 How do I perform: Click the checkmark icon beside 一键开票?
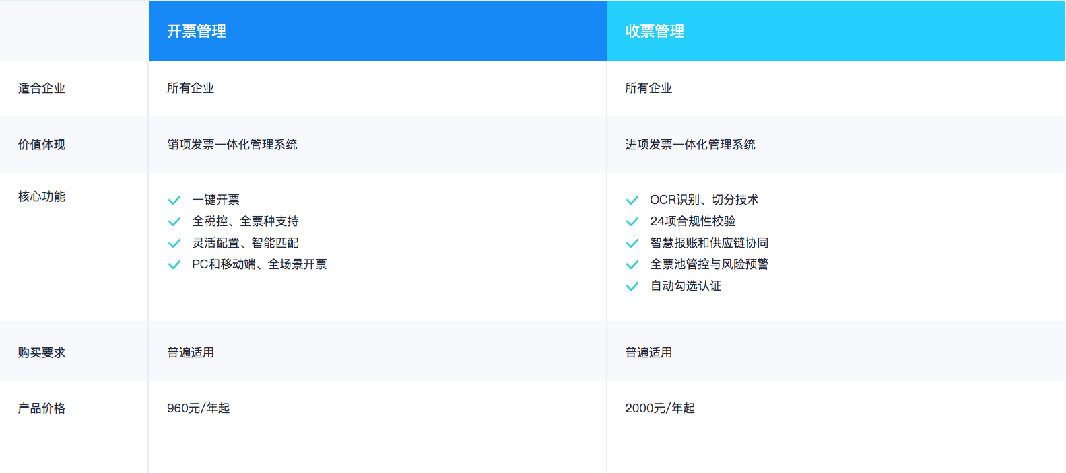click(174, 200)
